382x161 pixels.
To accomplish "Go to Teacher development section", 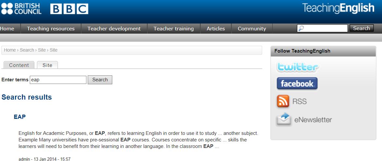I will pyautogui.click(x=114, y=29).
